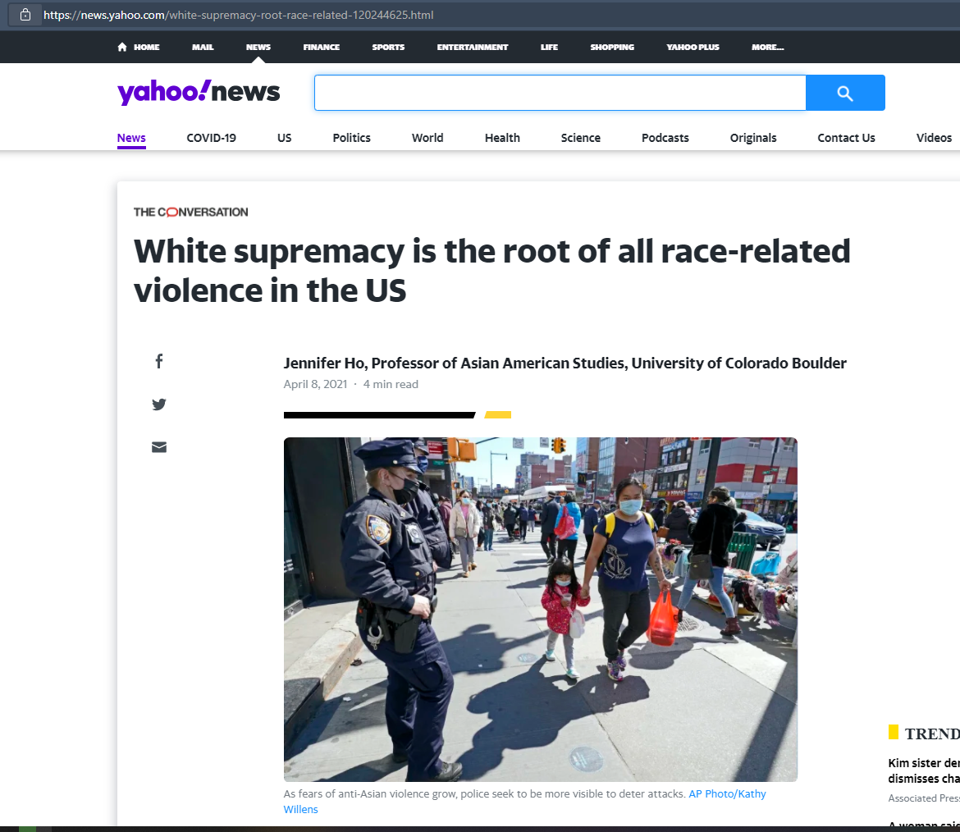The width and height of the screenshot is (960, 832).
Task: Switch to the Science section
Action: (580, 138)
